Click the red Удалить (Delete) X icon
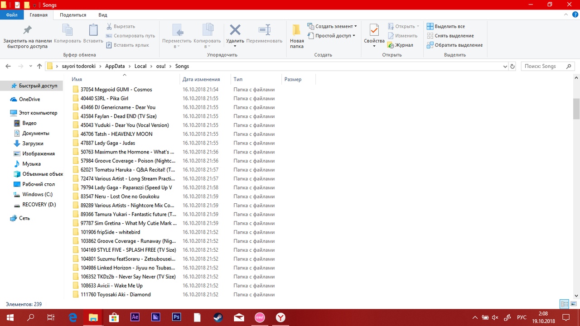The image size is (580, 326). (x=235, y=30)
